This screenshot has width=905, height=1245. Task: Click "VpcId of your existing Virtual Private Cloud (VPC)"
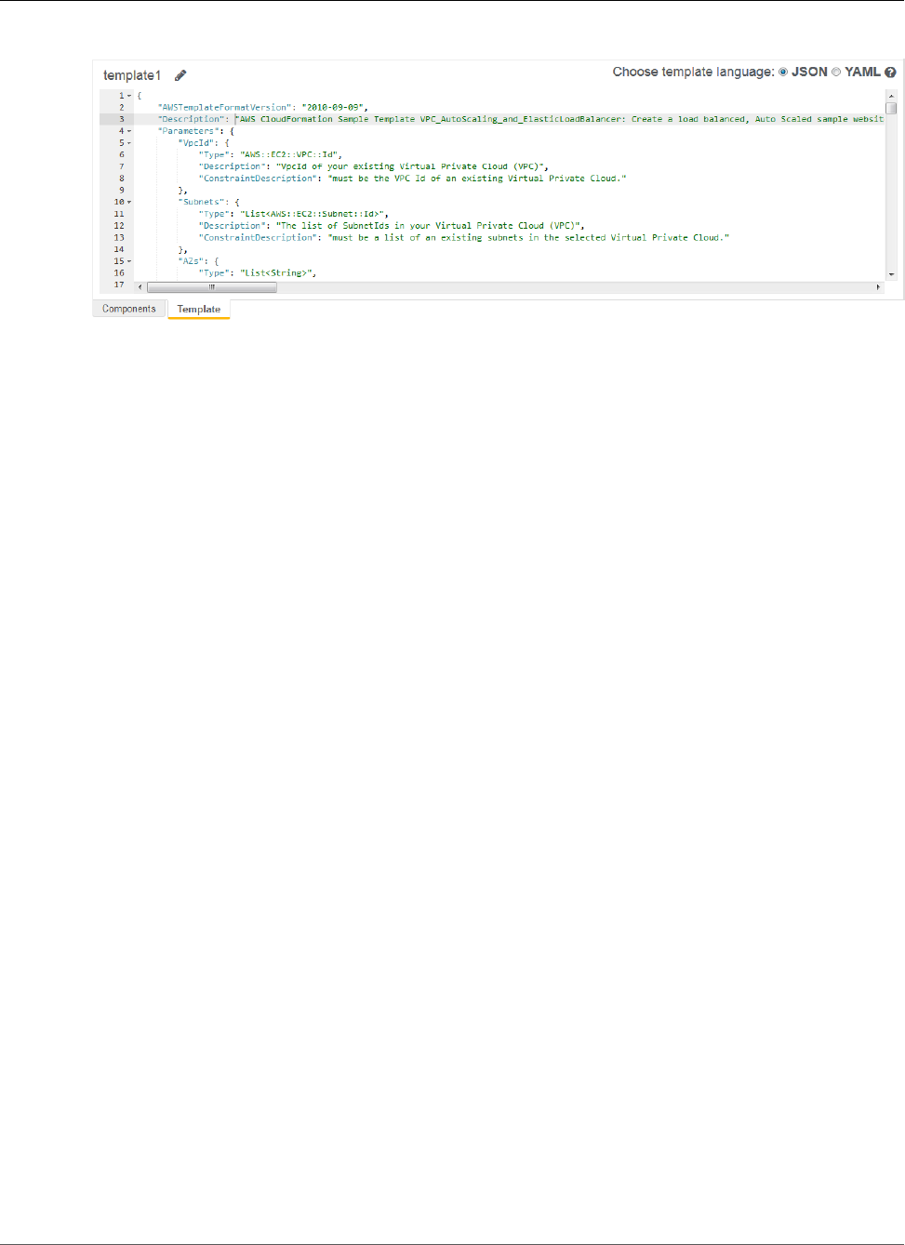click(411, 166)
